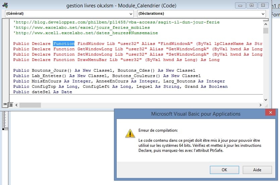This screenshot has width=280, height=185.
Task: Click OK in the compilation error dialog
Action: point(224,170)
